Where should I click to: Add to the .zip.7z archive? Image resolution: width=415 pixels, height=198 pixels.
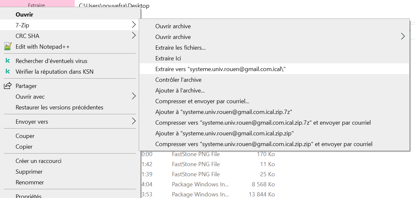[224, 112]
